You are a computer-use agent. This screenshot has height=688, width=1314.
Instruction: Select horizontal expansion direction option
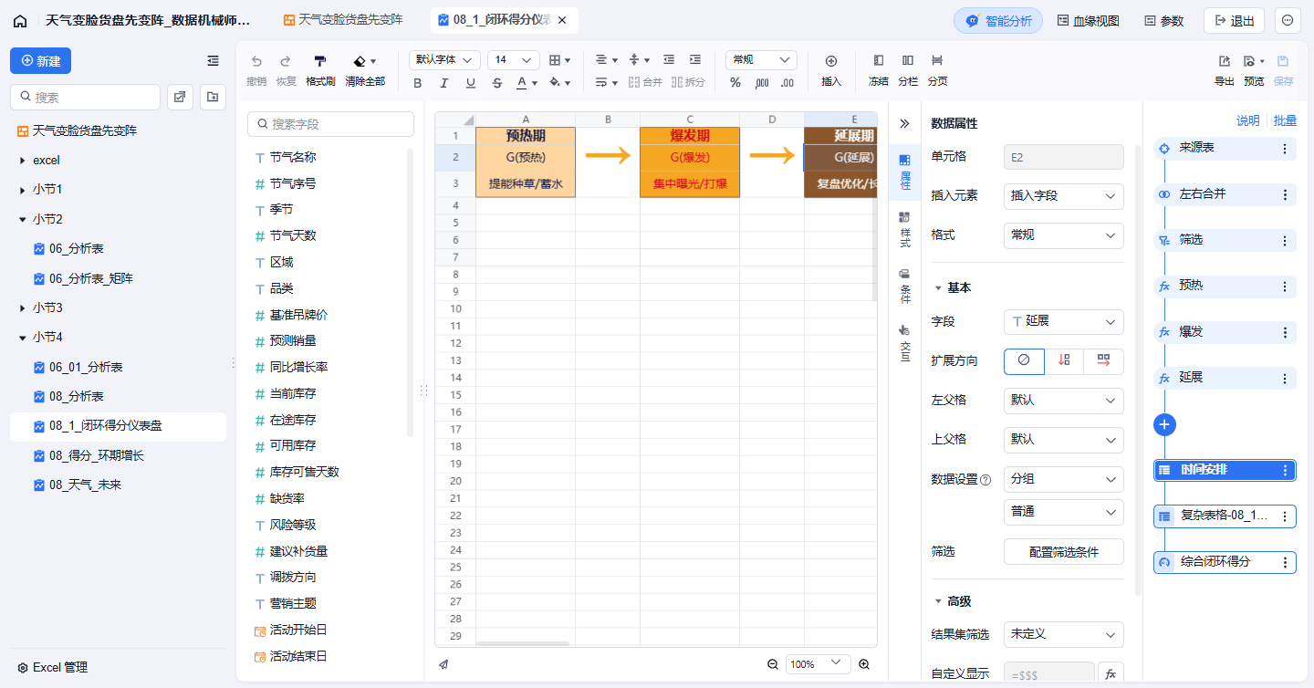pyautogui.click(x=1103, y=361)
